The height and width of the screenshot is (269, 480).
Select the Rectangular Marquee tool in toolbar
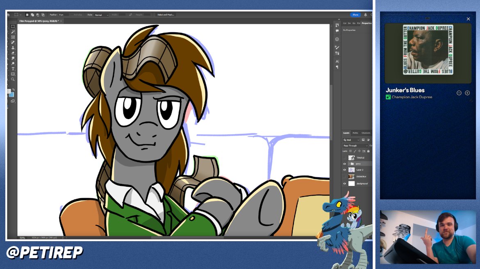[13, 26]
